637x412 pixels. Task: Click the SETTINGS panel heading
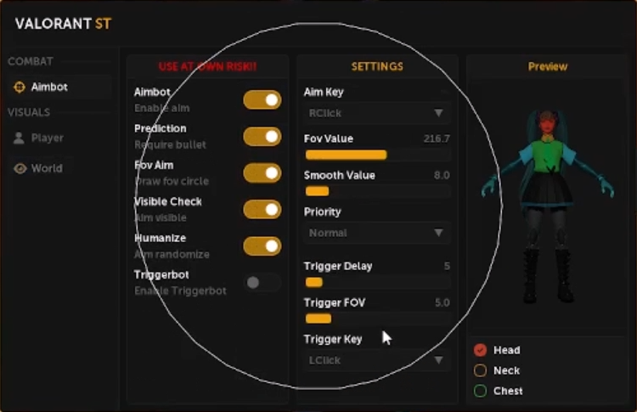(377, 66)
